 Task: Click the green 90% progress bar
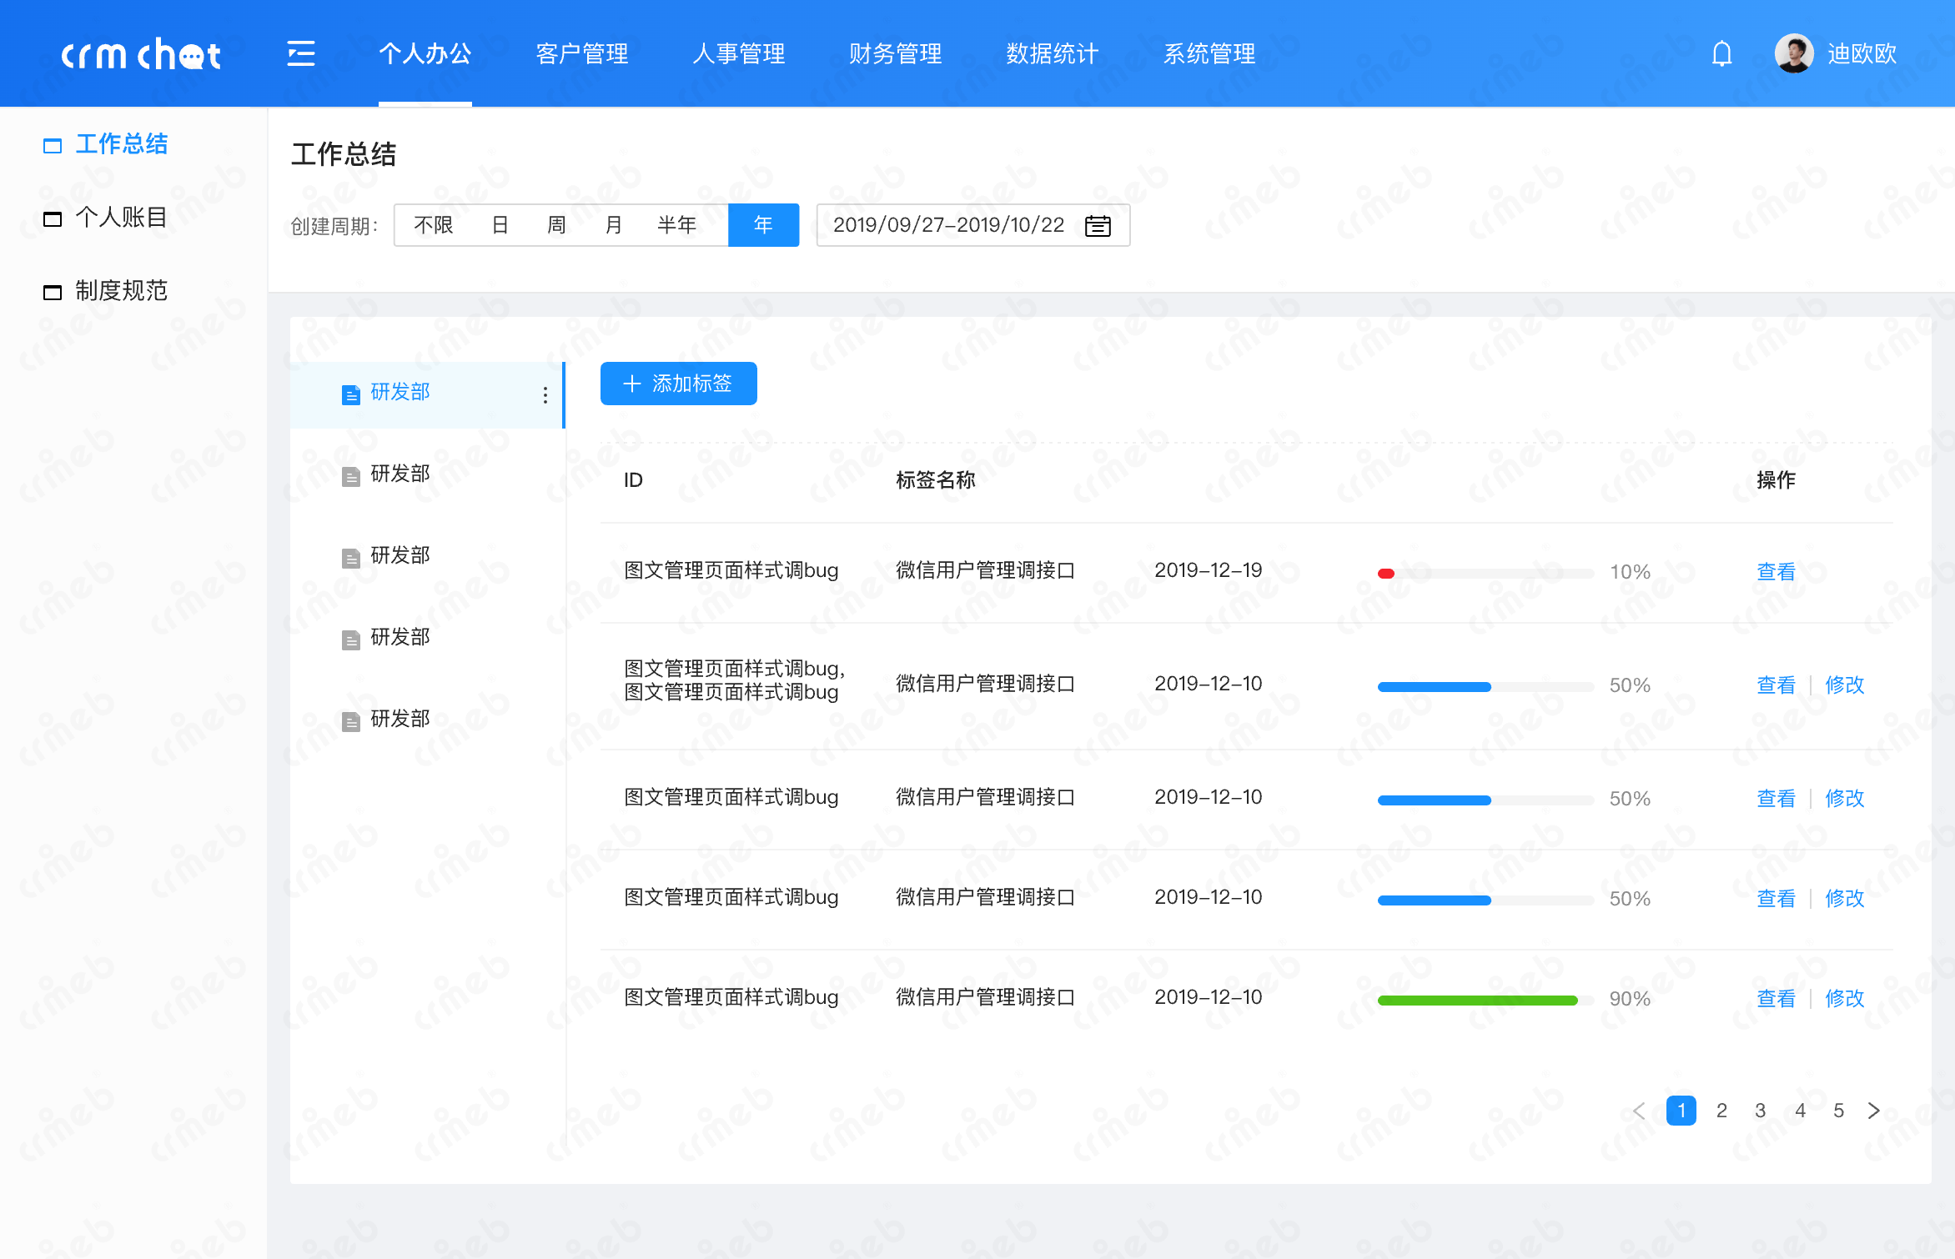[1476, 1000]
